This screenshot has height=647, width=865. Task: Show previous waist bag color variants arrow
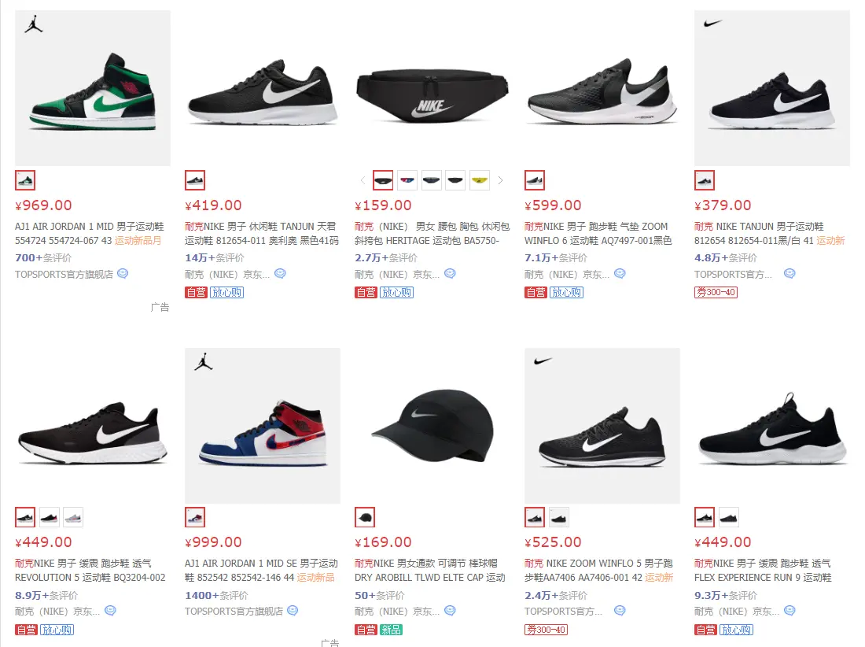pyautogui.click(x=363, y=180)
